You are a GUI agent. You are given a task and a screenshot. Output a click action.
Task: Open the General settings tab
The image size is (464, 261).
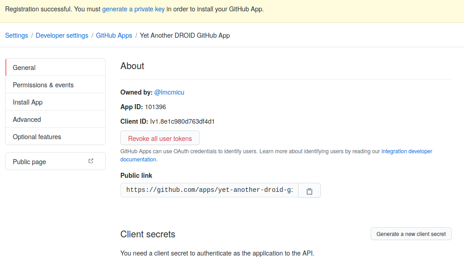click(55, 67)
